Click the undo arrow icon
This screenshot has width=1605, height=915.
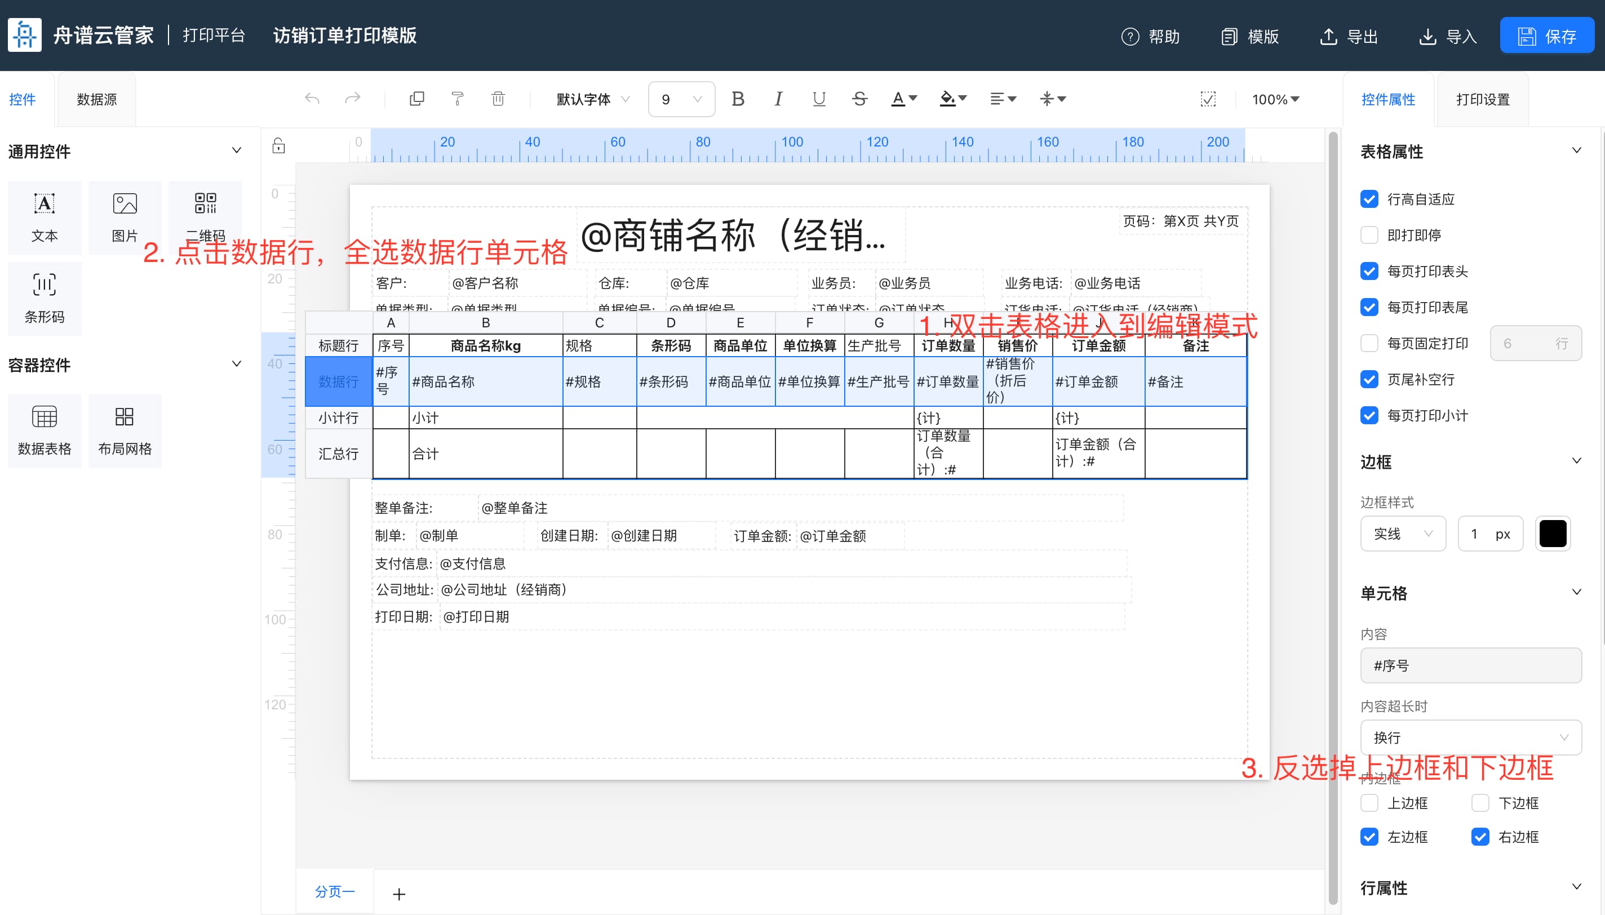pos(312,99)
